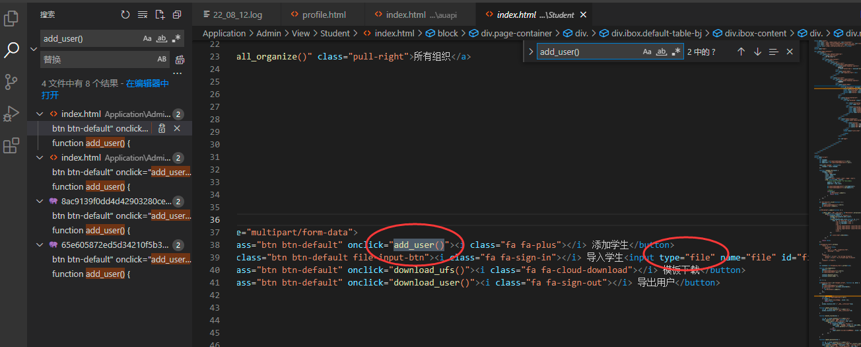Select the Application breadcrumb
The width and height of the screenshot is (861, 347).
[224, 33]
